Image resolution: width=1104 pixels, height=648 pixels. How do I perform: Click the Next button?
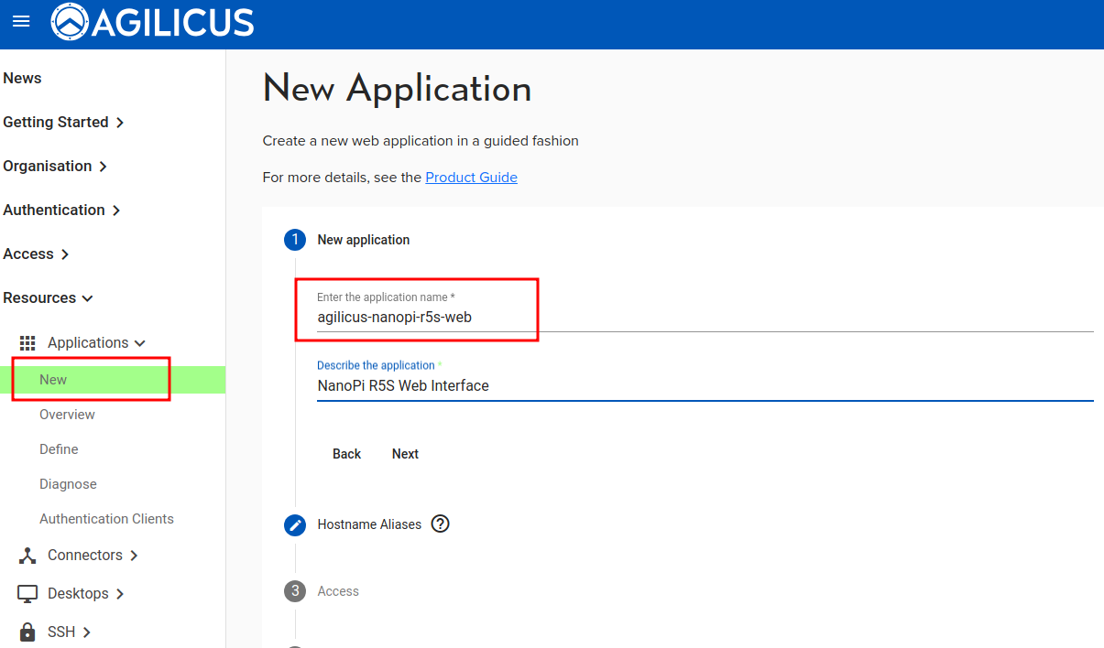point(405,454)
